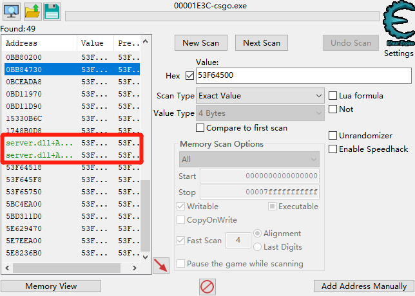Click the Address column header
Image resolution: width=415 pixels, height=296 pixels.
pyautogui.click(x=39, y=43)
